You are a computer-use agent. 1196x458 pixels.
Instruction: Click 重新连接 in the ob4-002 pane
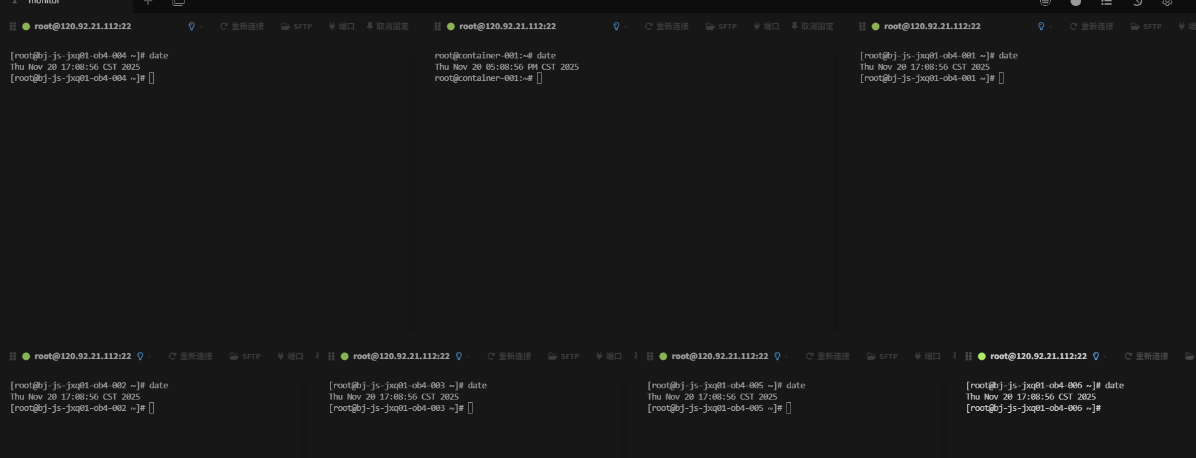pos(190,356)
